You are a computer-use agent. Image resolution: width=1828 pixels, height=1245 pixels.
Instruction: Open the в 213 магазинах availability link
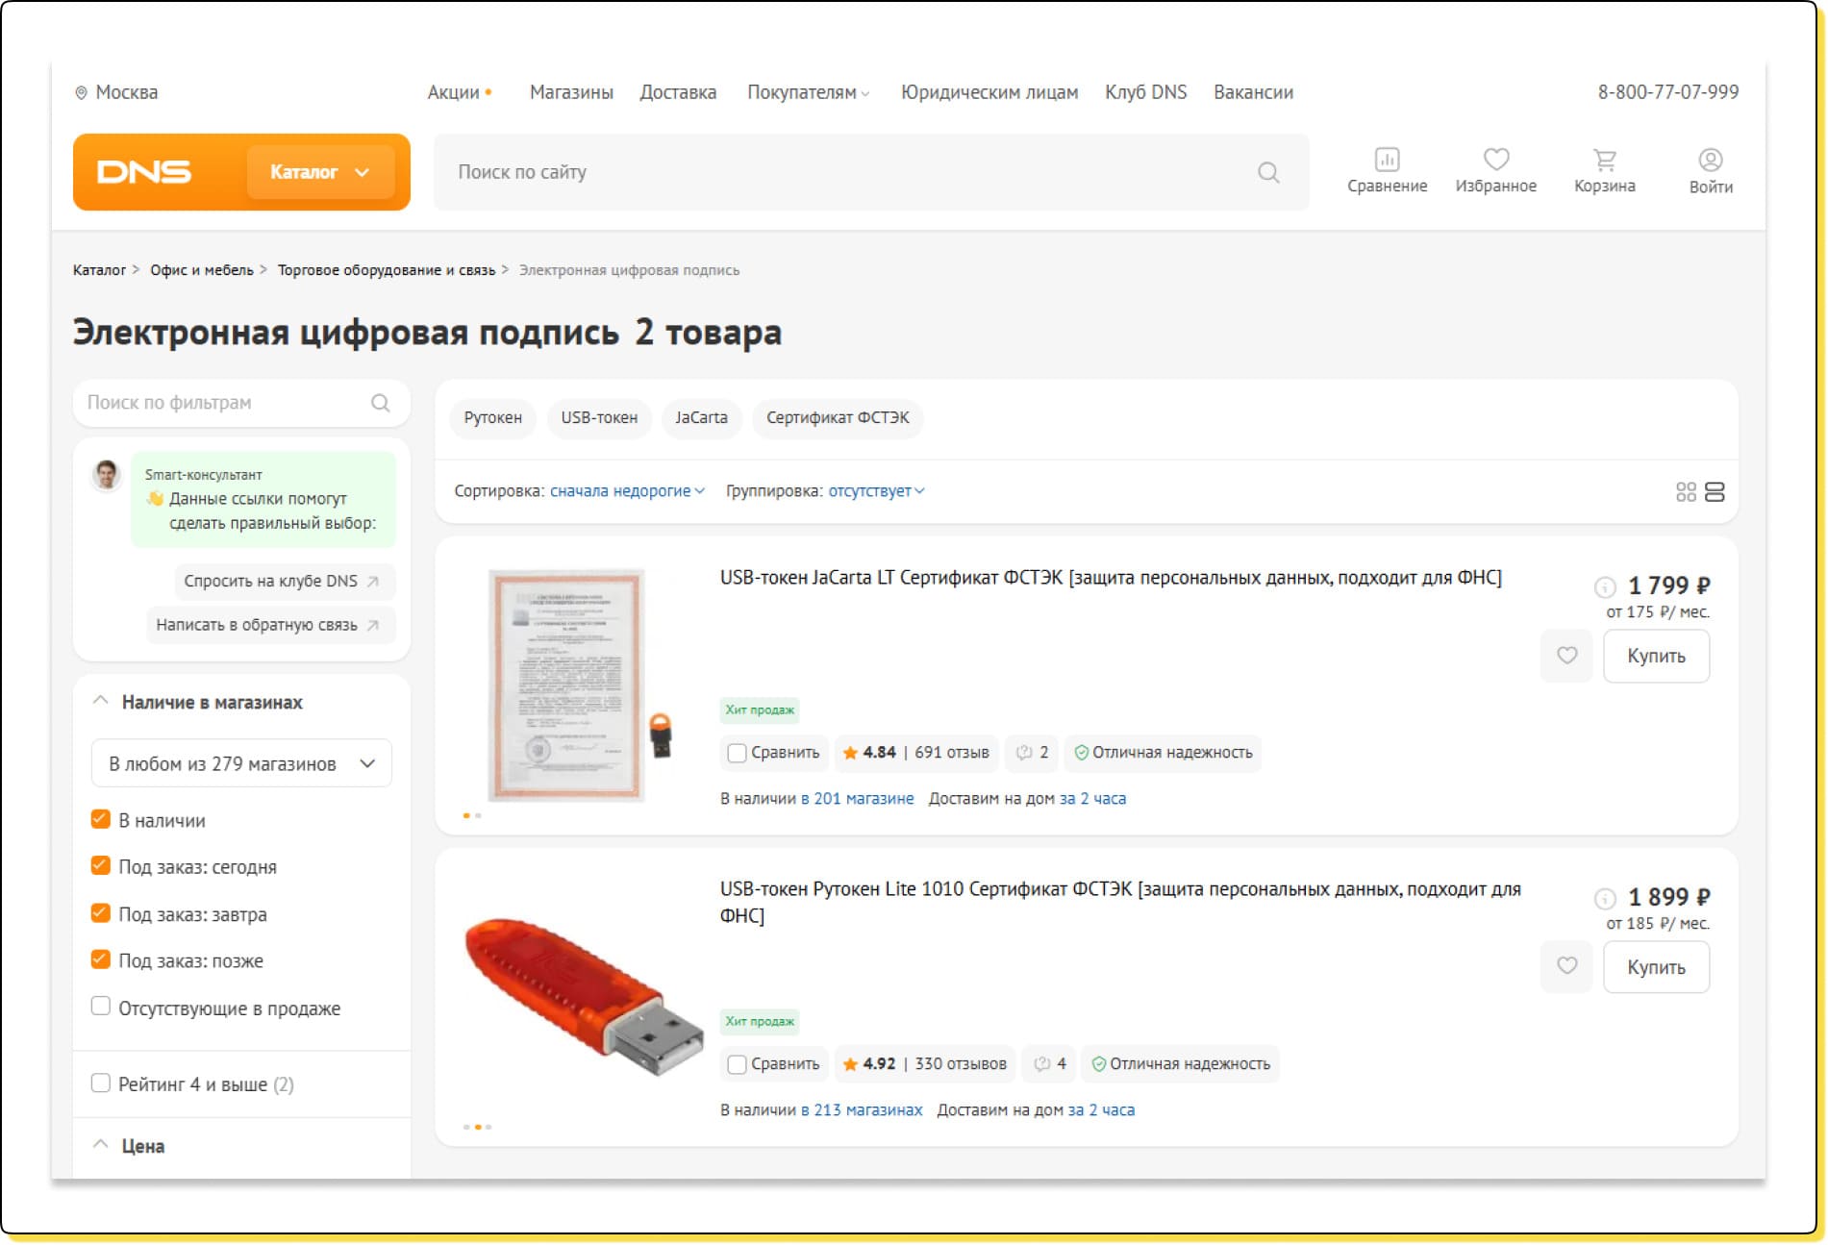[x=862, y=1110]
